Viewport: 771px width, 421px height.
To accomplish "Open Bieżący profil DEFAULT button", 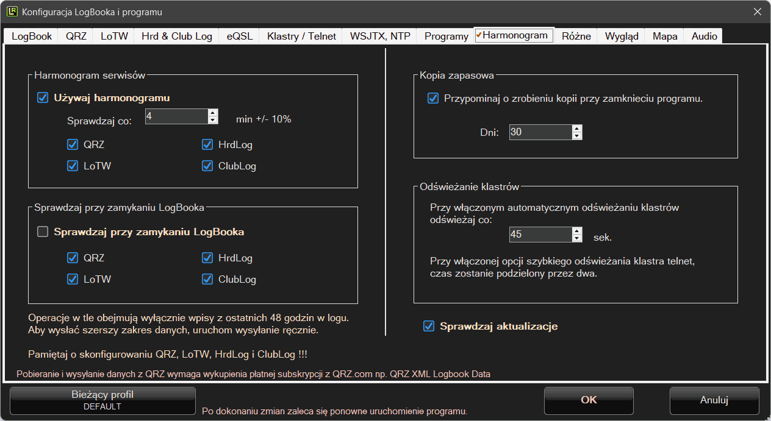I will pos(102,400).
